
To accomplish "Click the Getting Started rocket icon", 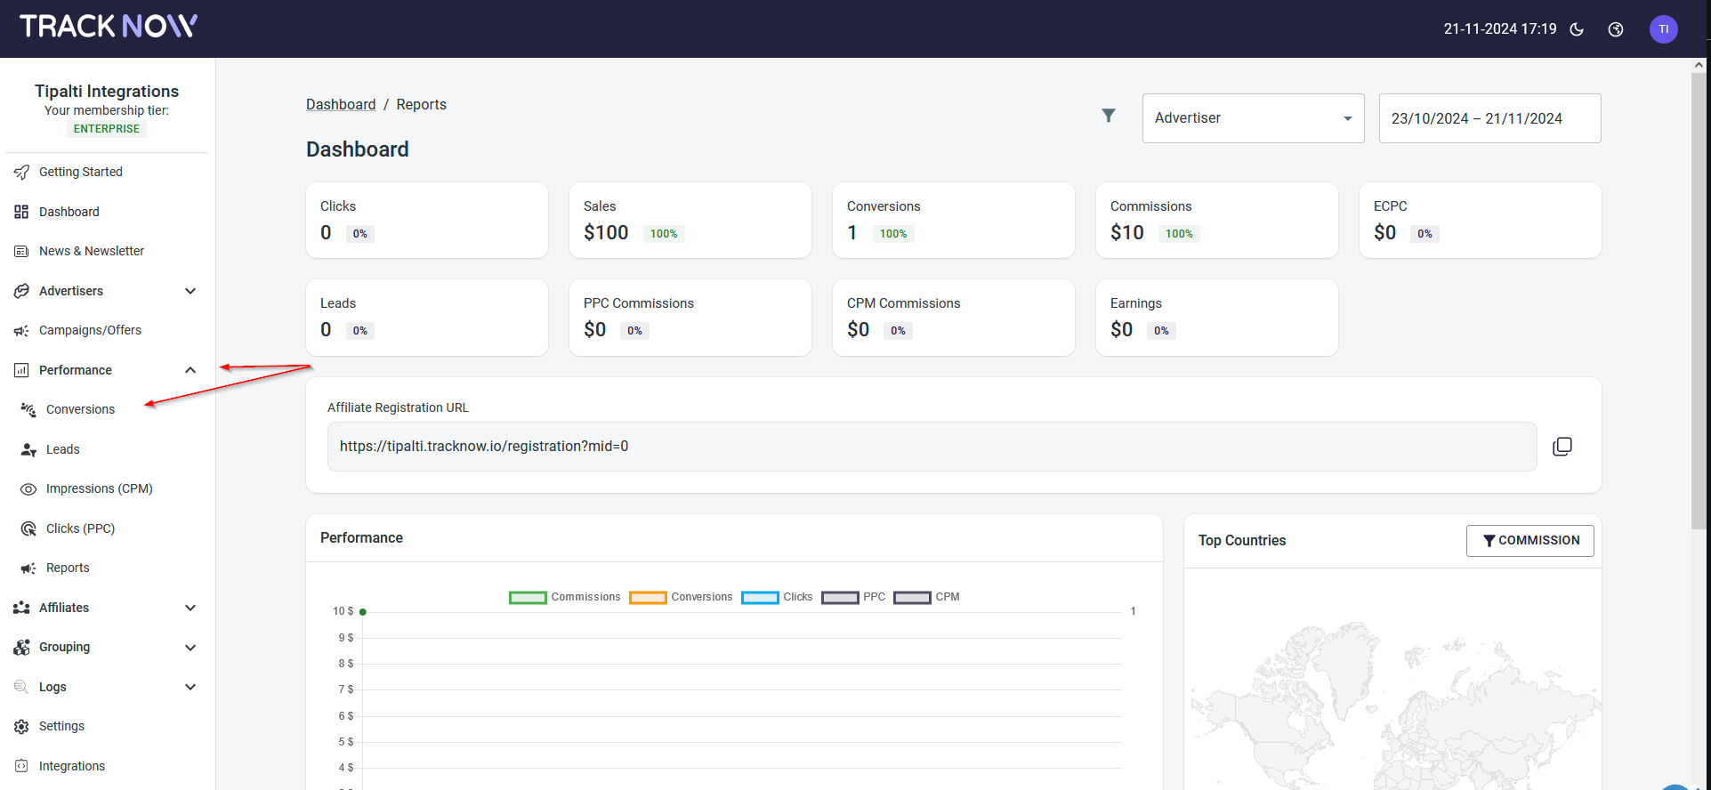I will click(21, 172).
